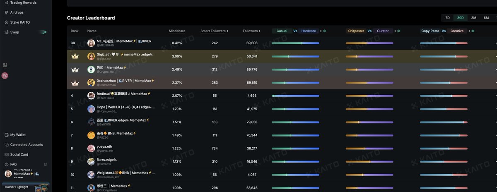497x192 pixels.
Task: Click flarrs.edge profile avatar
Action: 91,161
